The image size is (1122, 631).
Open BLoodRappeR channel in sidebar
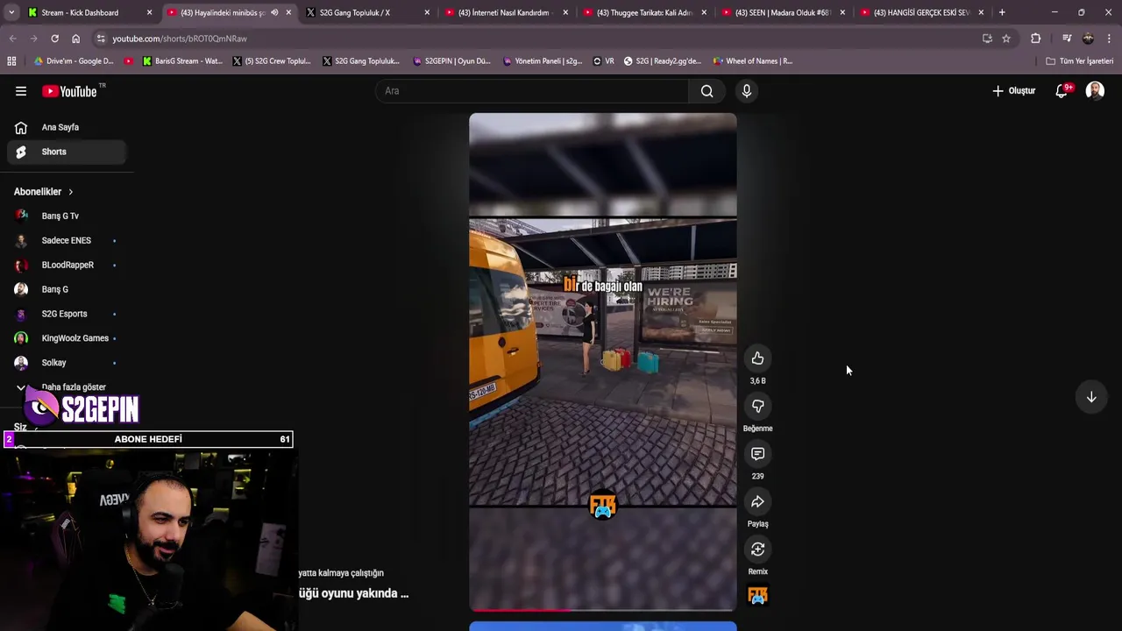(x=67, y=265)
